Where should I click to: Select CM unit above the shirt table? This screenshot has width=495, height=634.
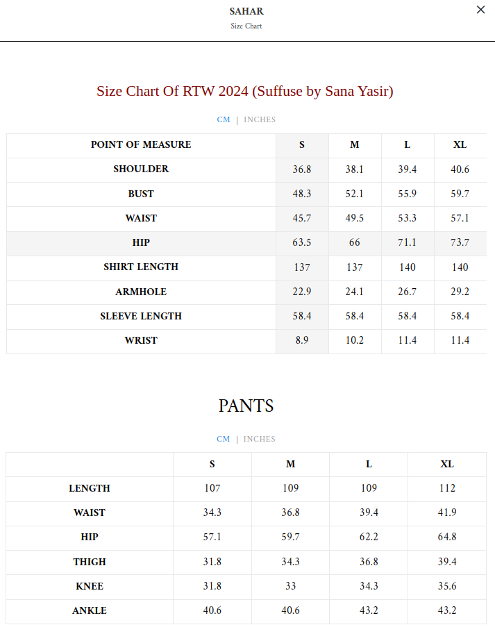223,119
